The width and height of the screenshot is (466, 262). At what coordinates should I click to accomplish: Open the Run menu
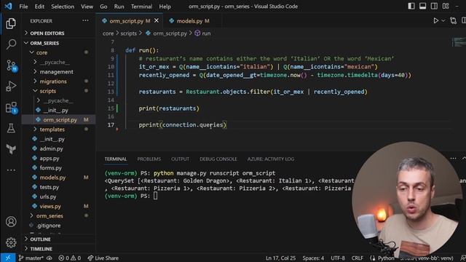tap(119, 7)
